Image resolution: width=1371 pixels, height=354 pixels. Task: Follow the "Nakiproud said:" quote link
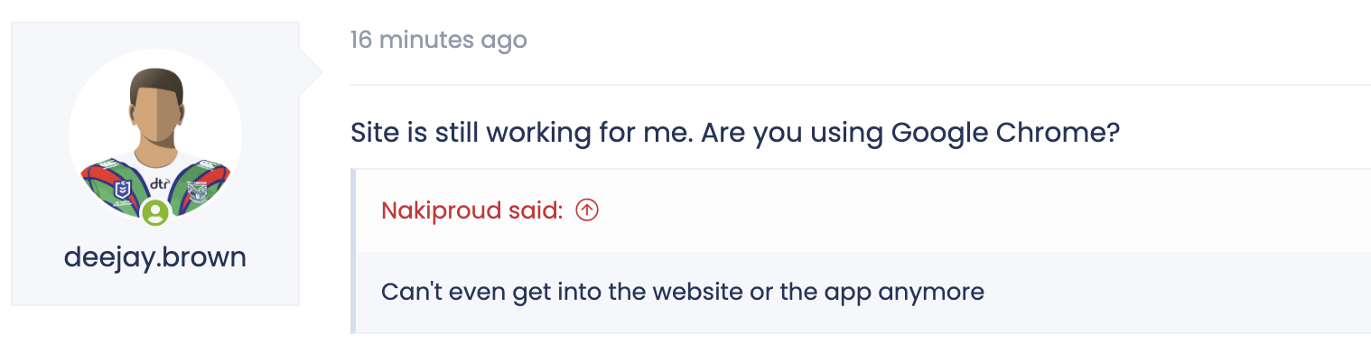coord(472,210)
